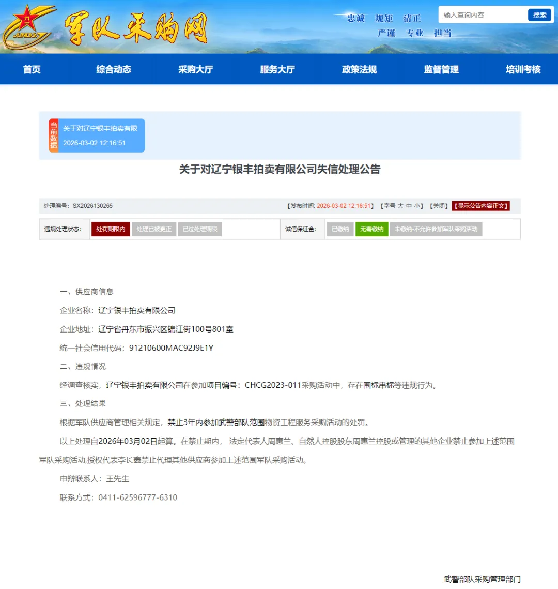The height and width of the screenshot is (589, 558).
Task: Click the 【关闭】 link
Action: (x=438, y=206)
